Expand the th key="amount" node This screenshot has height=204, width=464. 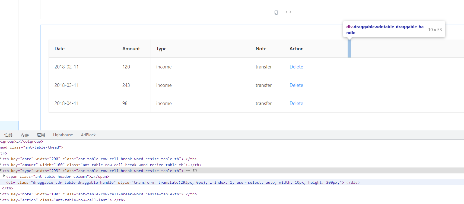tap(1, 165)
